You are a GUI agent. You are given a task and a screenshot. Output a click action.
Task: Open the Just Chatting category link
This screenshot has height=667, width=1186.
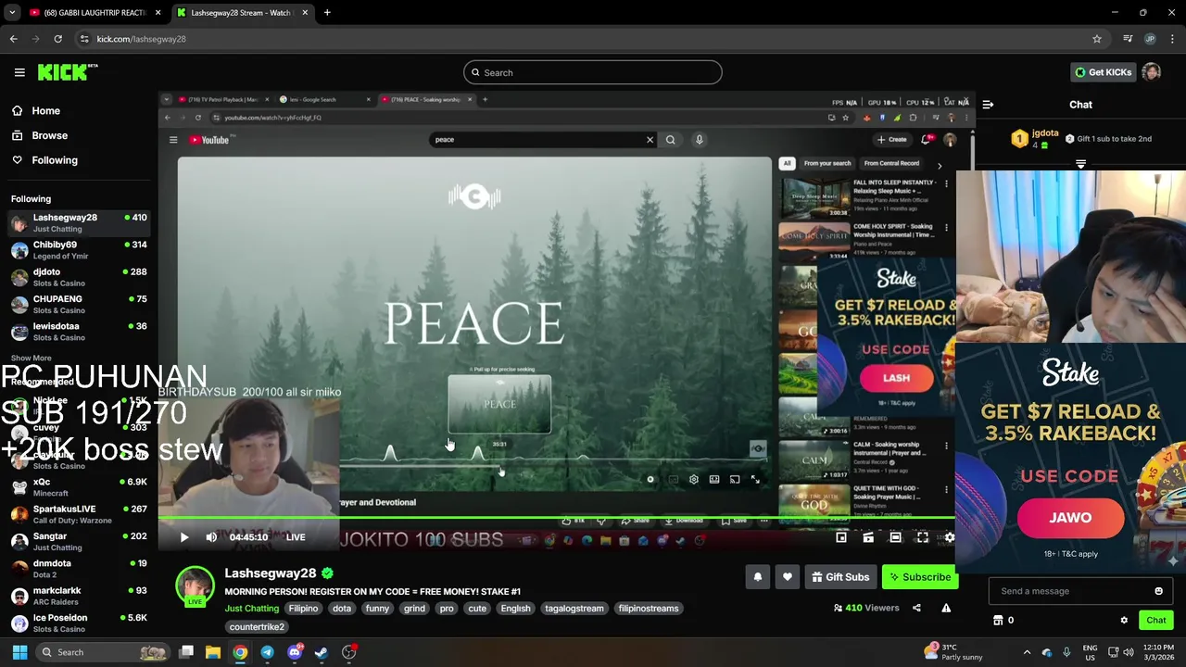click(251, 609)
